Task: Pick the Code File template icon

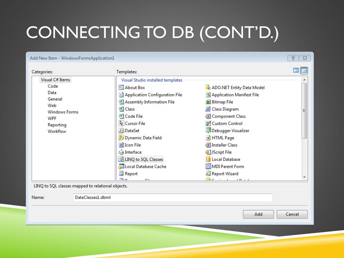Action: pos(121,116)
